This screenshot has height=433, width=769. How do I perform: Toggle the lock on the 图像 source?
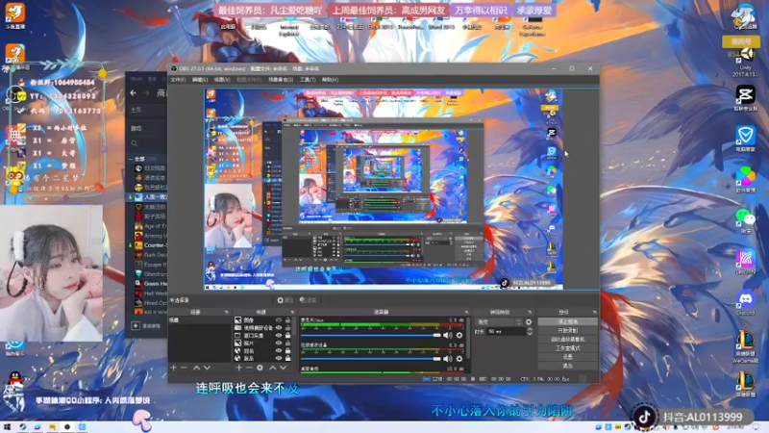pos(287,320)
